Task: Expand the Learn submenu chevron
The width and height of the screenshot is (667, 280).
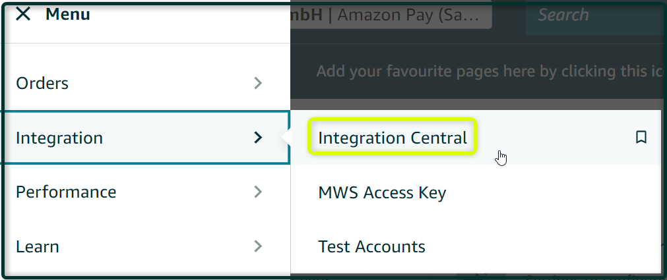Action: [257, 246]
